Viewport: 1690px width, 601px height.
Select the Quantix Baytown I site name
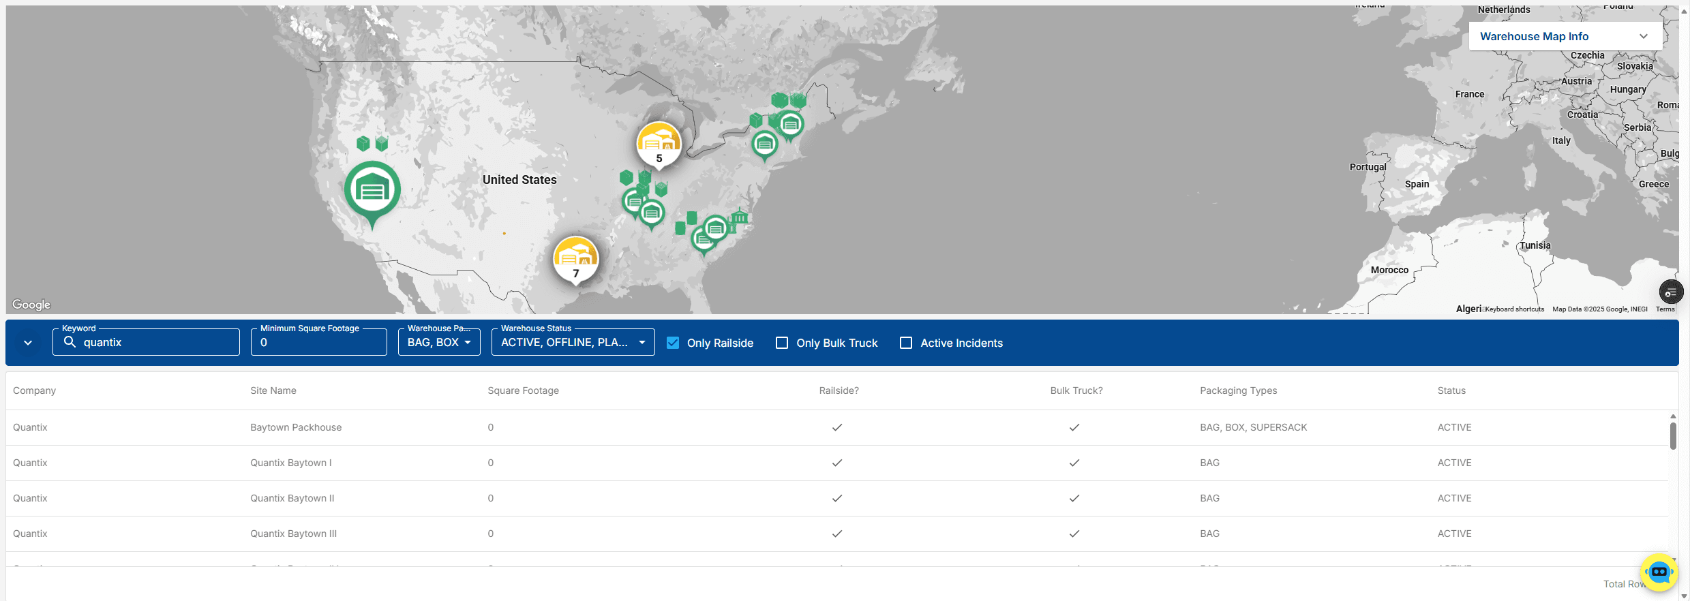(291, 463)
